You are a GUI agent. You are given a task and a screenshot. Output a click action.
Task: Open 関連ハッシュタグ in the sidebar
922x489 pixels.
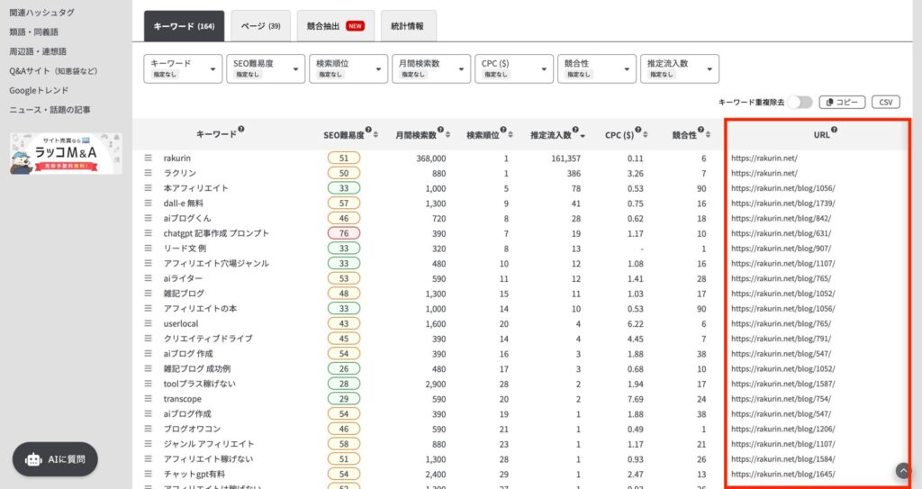(x=41, y=13)
